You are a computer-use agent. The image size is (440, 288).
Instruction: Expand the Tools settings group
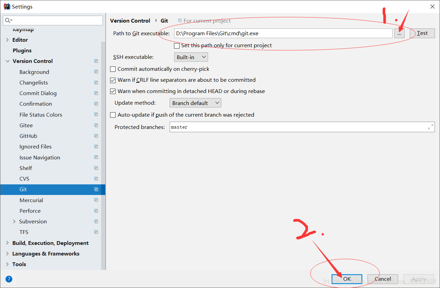tap(8, 264)
